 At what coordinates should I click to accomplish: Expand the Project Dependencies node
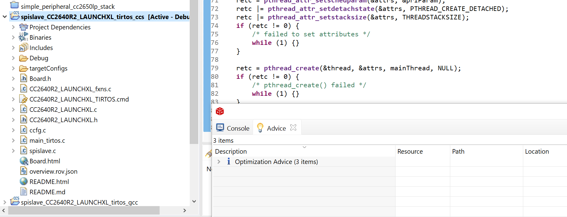[13, 27]
